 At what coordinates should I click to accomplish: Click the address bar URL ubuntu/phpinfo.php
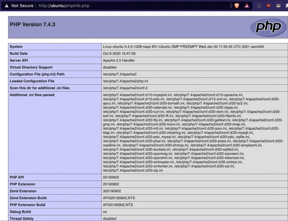pyautogui.click(x=64, y=6)
